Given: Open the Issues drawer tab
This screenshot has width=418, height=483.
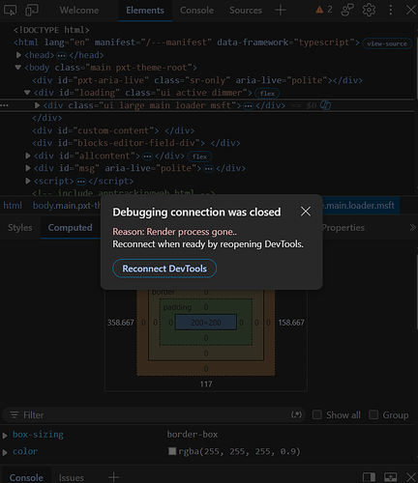Looking at the screenshot, I should click(x=72, y=477).
